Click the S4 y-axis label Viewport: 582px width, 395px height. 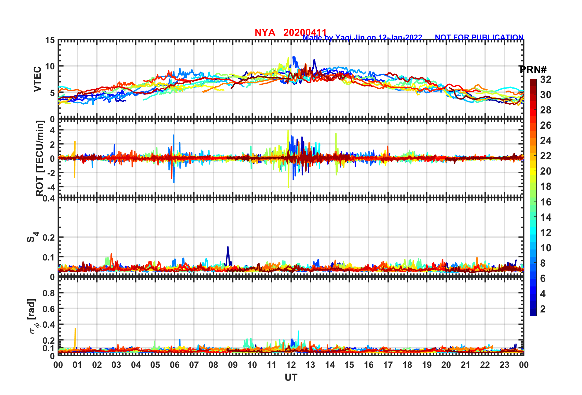click(32, 237)
